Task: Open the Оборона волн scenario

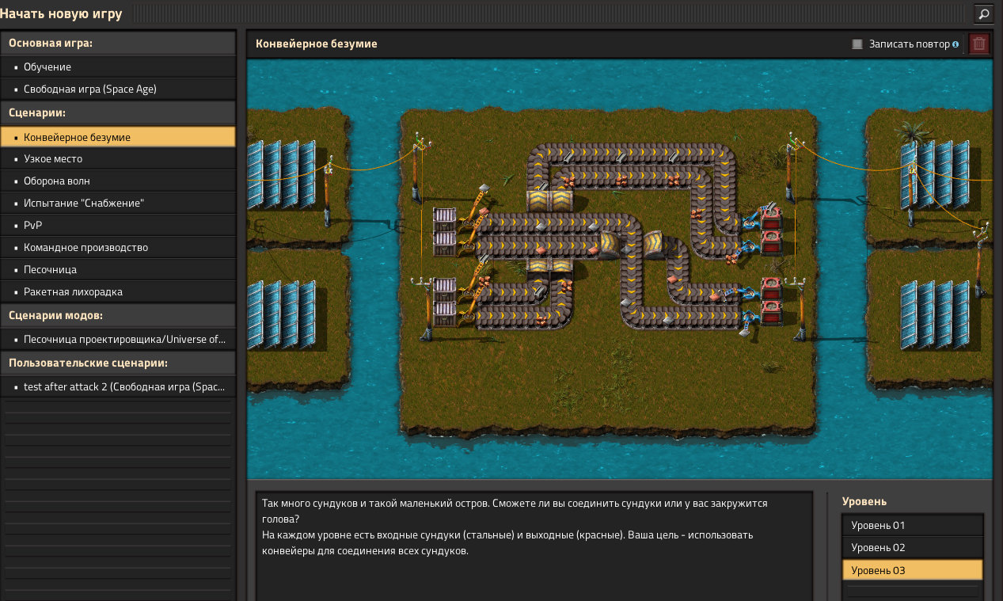Action: (x=119, y=181)
